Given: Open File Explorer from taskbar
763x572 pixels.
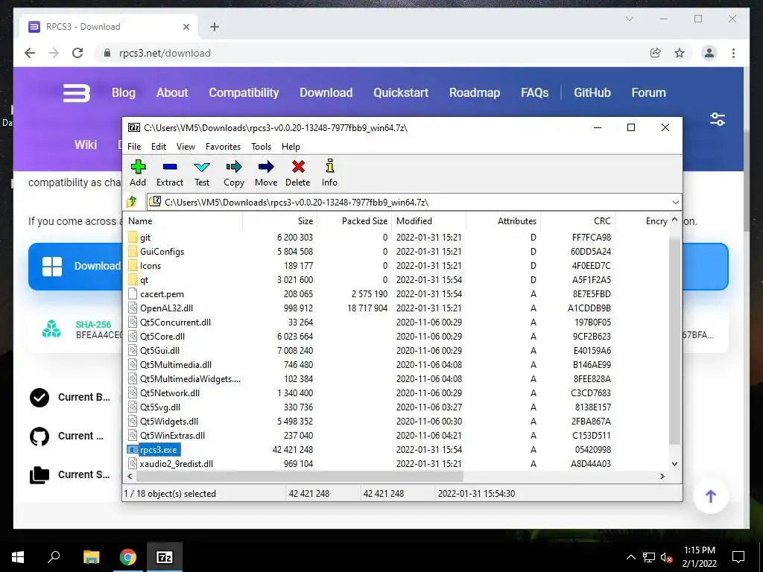Looking at the screenshot, I should [91, 557].
